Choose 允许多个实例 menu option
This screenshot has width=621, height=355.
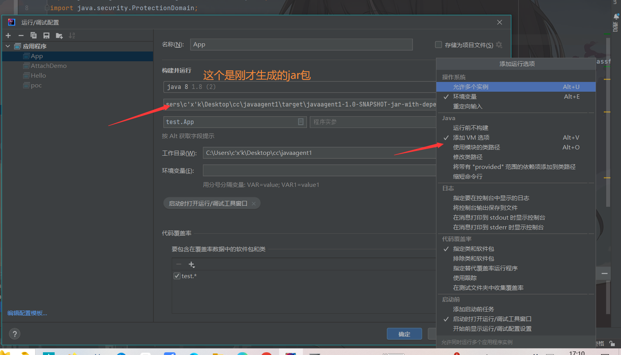point(516,87)
